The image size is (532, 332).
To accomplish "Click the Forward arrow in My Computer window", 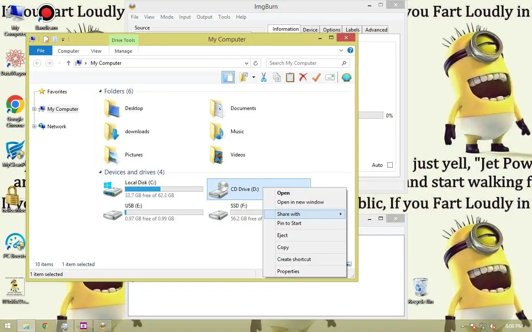I will point(49,63).
